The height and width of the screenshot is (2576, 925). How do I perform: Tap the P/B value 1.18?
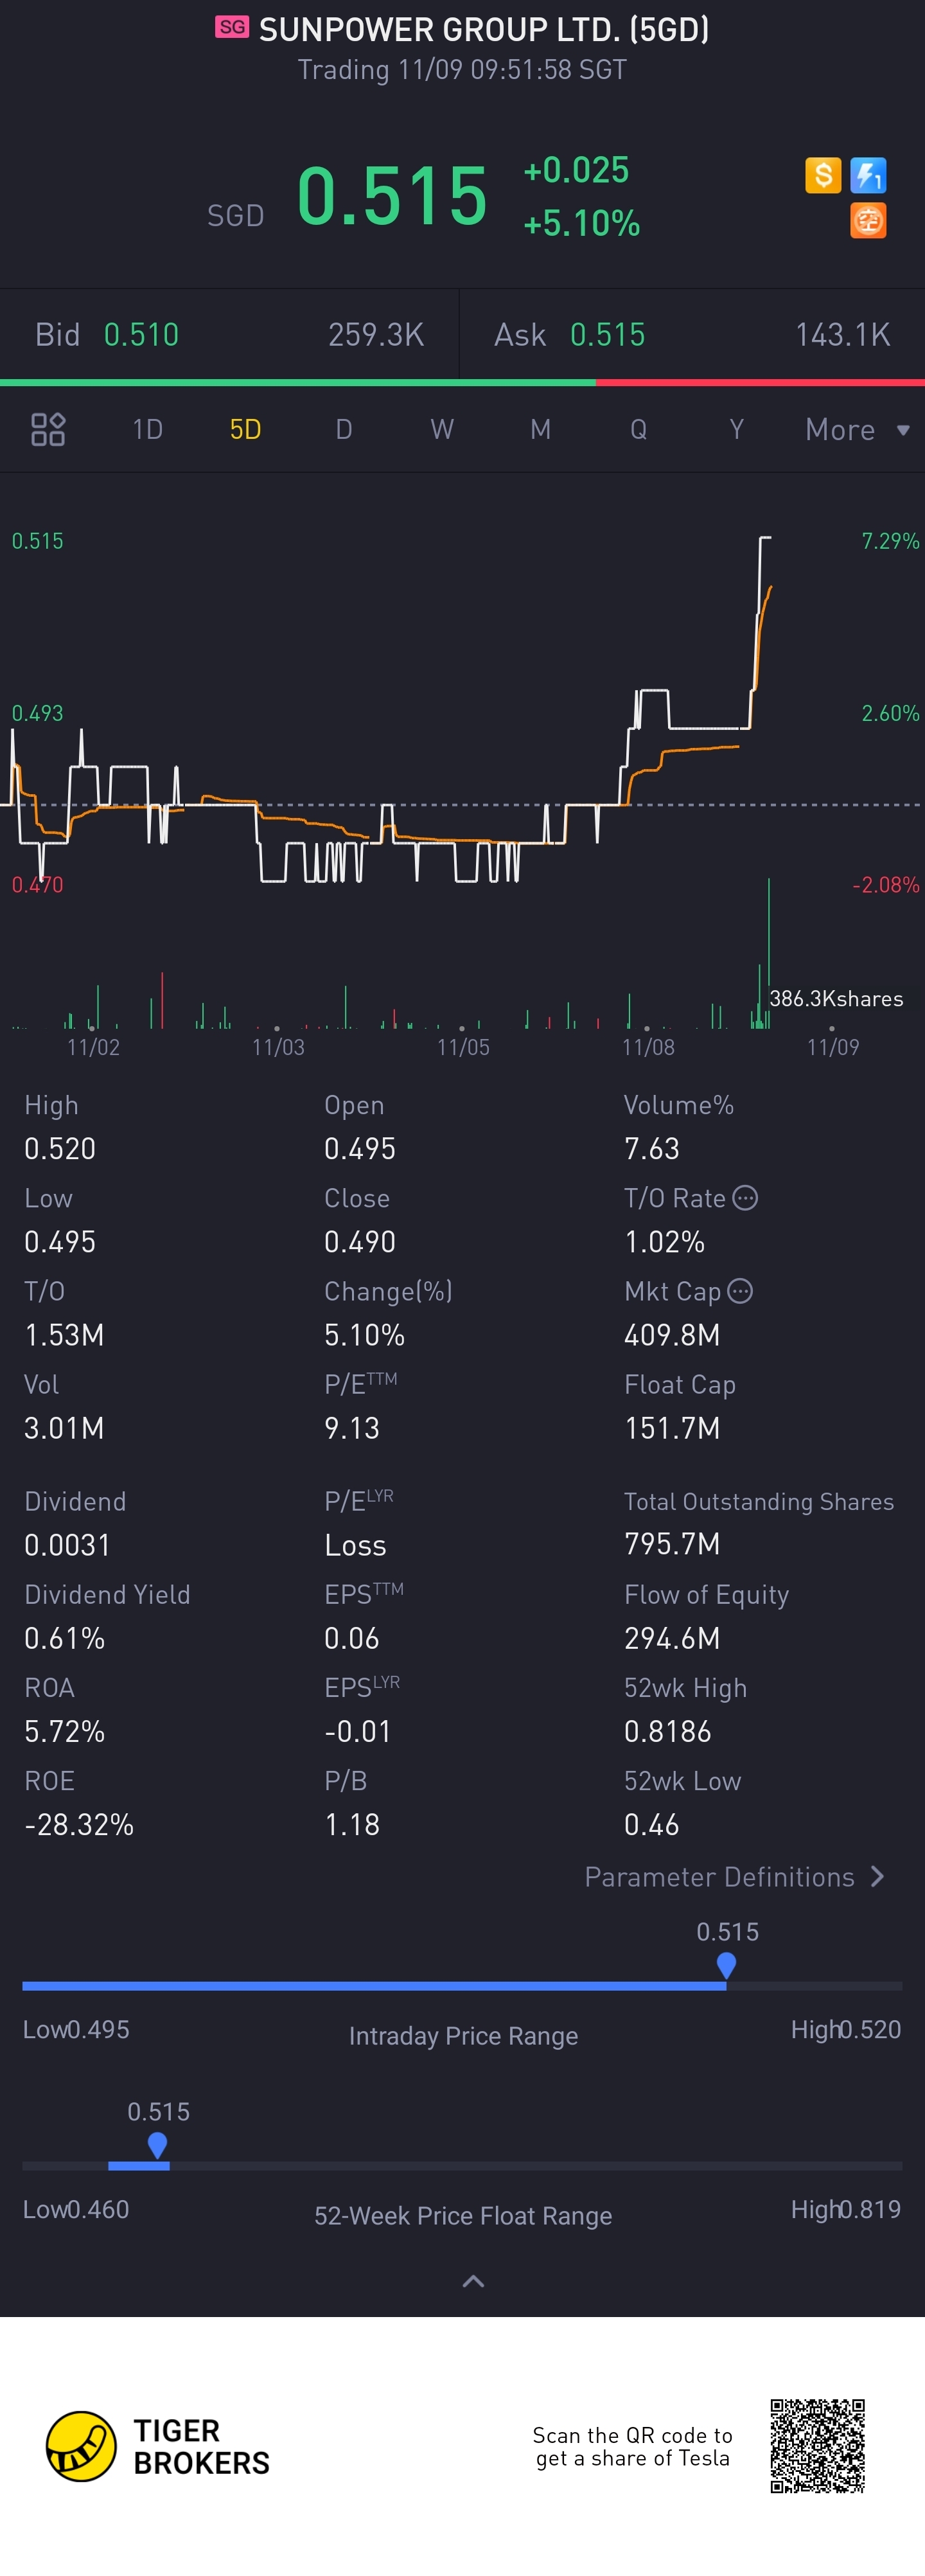pyautogui.click(x=352, y=1824)
